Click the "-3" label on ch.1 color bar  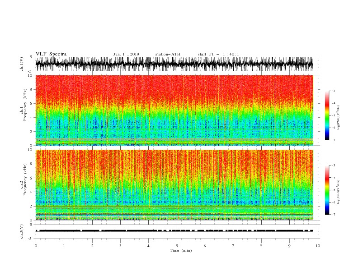(x=333, y=91)
